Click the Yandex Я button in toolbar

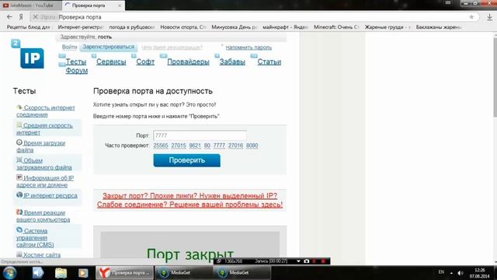[21, 17]
